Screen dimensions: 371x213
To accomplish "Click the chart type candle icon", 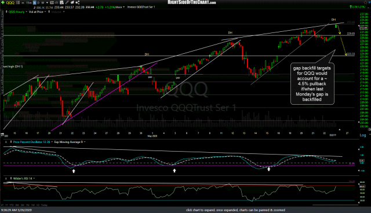I will coord(52,2).
